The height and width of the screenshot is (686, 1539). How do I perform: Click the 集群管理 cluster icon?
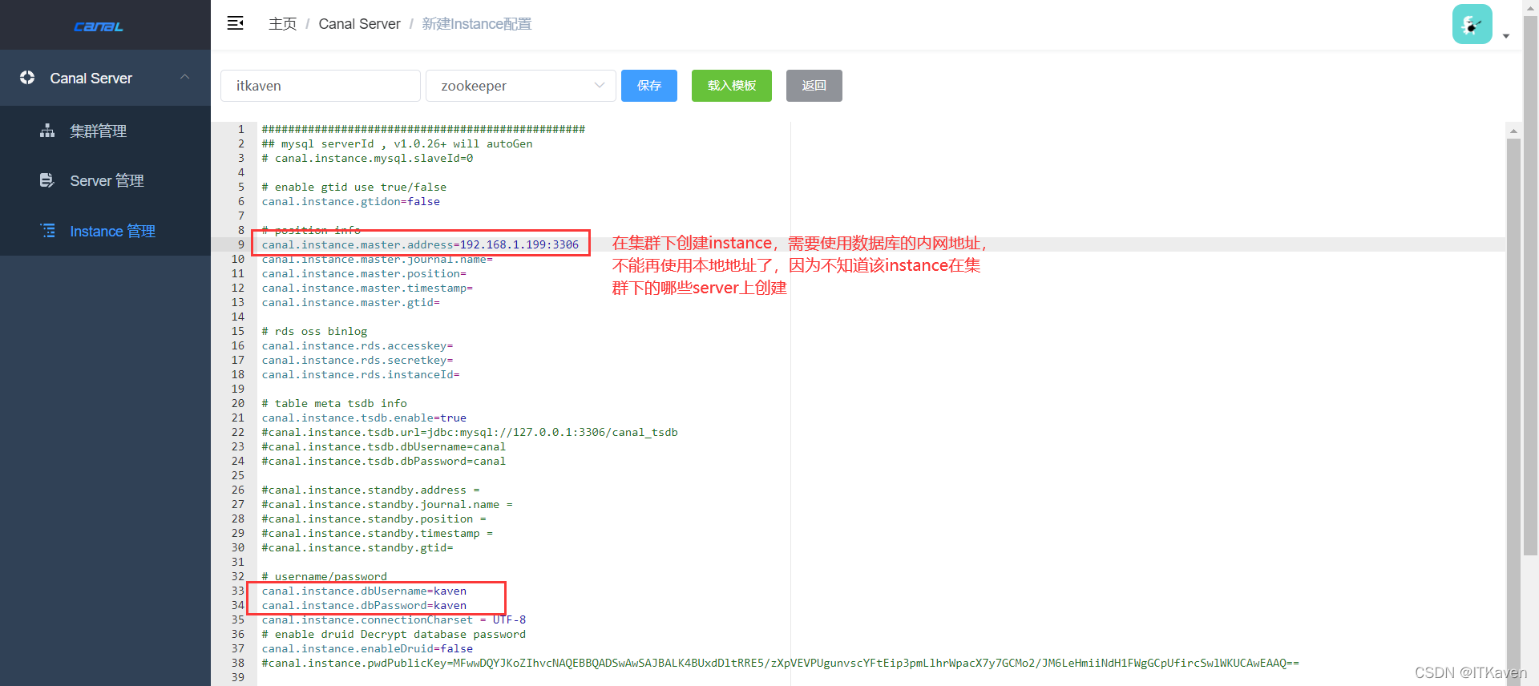[47, 131]
